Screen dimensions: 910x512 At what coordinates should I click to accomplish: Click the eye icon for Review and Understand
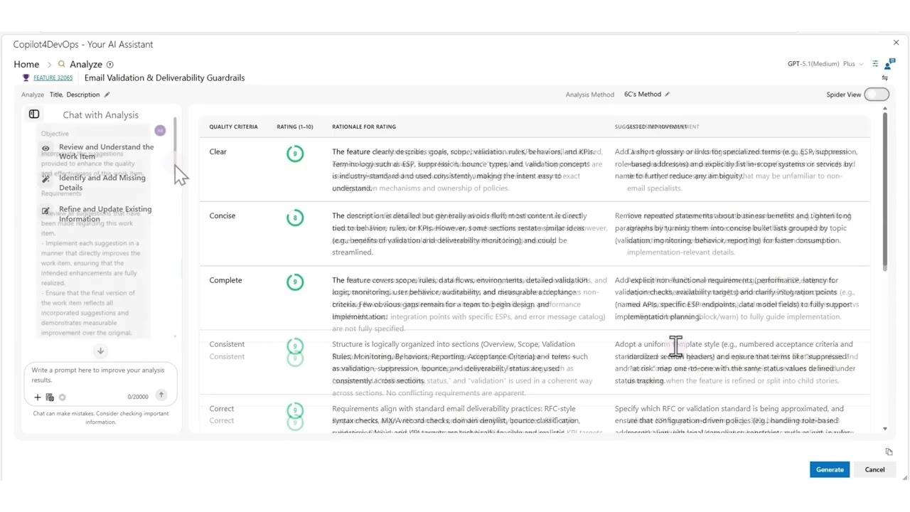45,149
